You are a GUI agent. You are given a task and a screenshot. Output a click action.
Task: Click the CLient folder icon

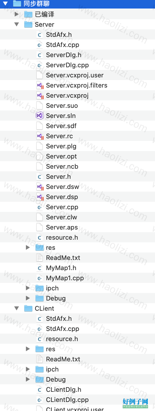(28, 308)
